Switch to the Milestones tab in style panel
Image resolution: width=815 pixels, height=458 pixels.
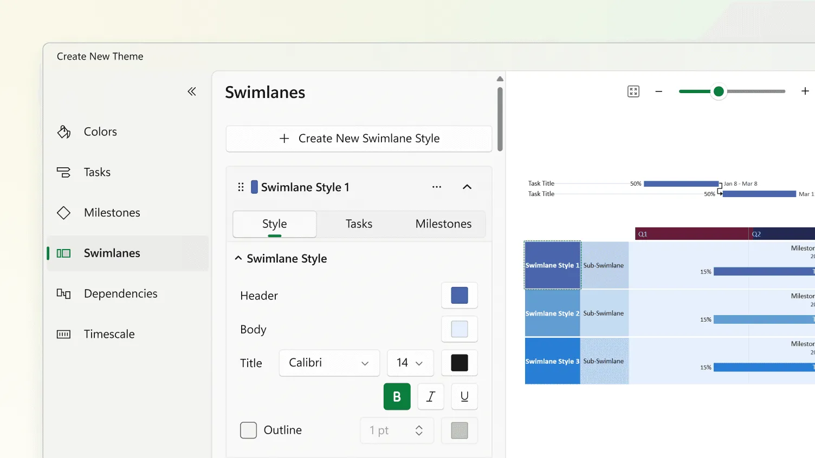(444, 224)
